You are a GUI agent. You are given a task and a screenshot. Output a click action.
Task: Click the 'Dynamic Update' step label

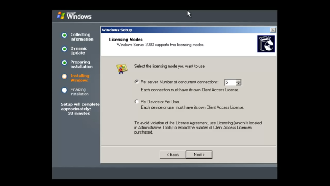pyautogui.click(x=78, y=50)
